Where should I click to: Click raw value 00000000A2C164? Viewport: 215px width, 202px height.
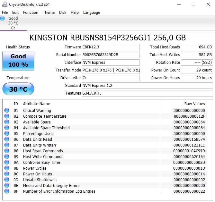pos(189,156)
